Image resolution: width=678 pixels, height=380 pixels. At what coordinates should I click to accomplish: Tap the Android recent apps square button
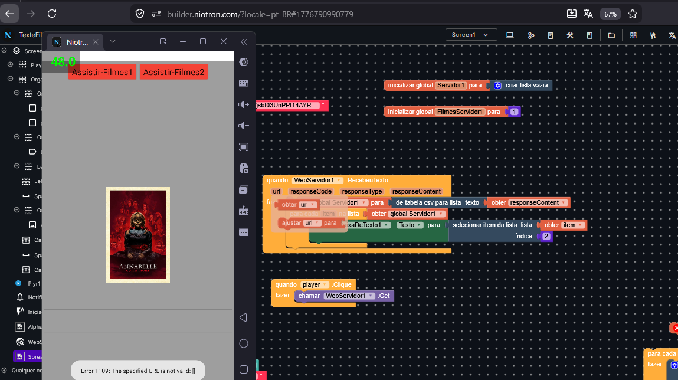click(244, 369)
